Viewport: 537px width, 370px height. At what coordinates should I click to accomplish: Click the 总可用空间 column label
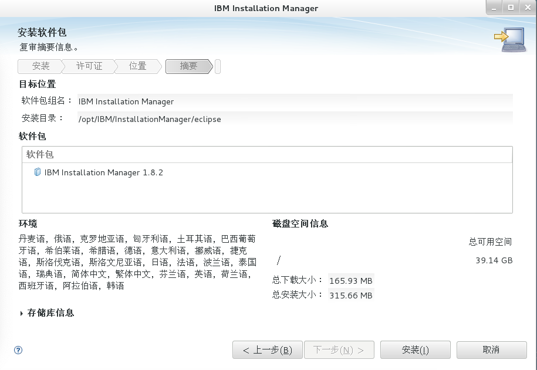click(490, 242)
